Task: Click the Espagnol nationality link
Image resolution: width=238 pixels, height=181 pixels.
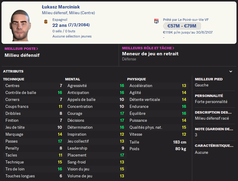Action: [60, 20]
